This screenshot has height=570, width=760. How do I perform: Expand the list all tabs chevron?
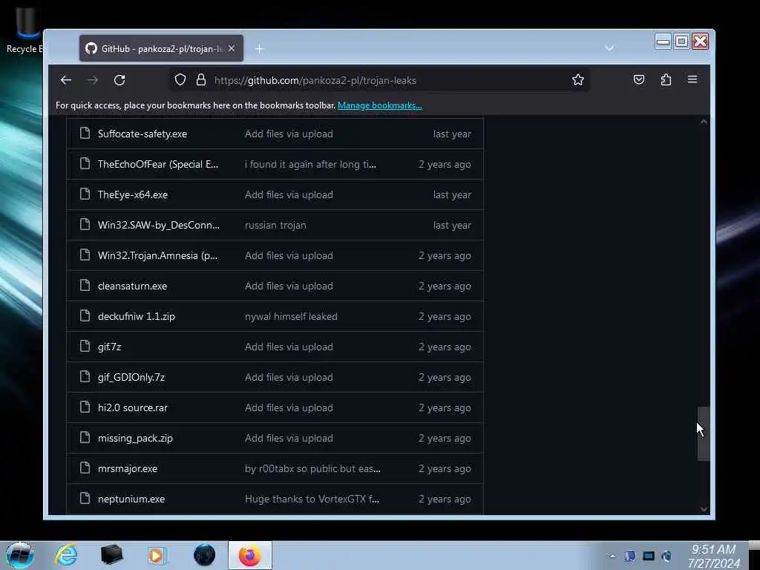[609, 48]
